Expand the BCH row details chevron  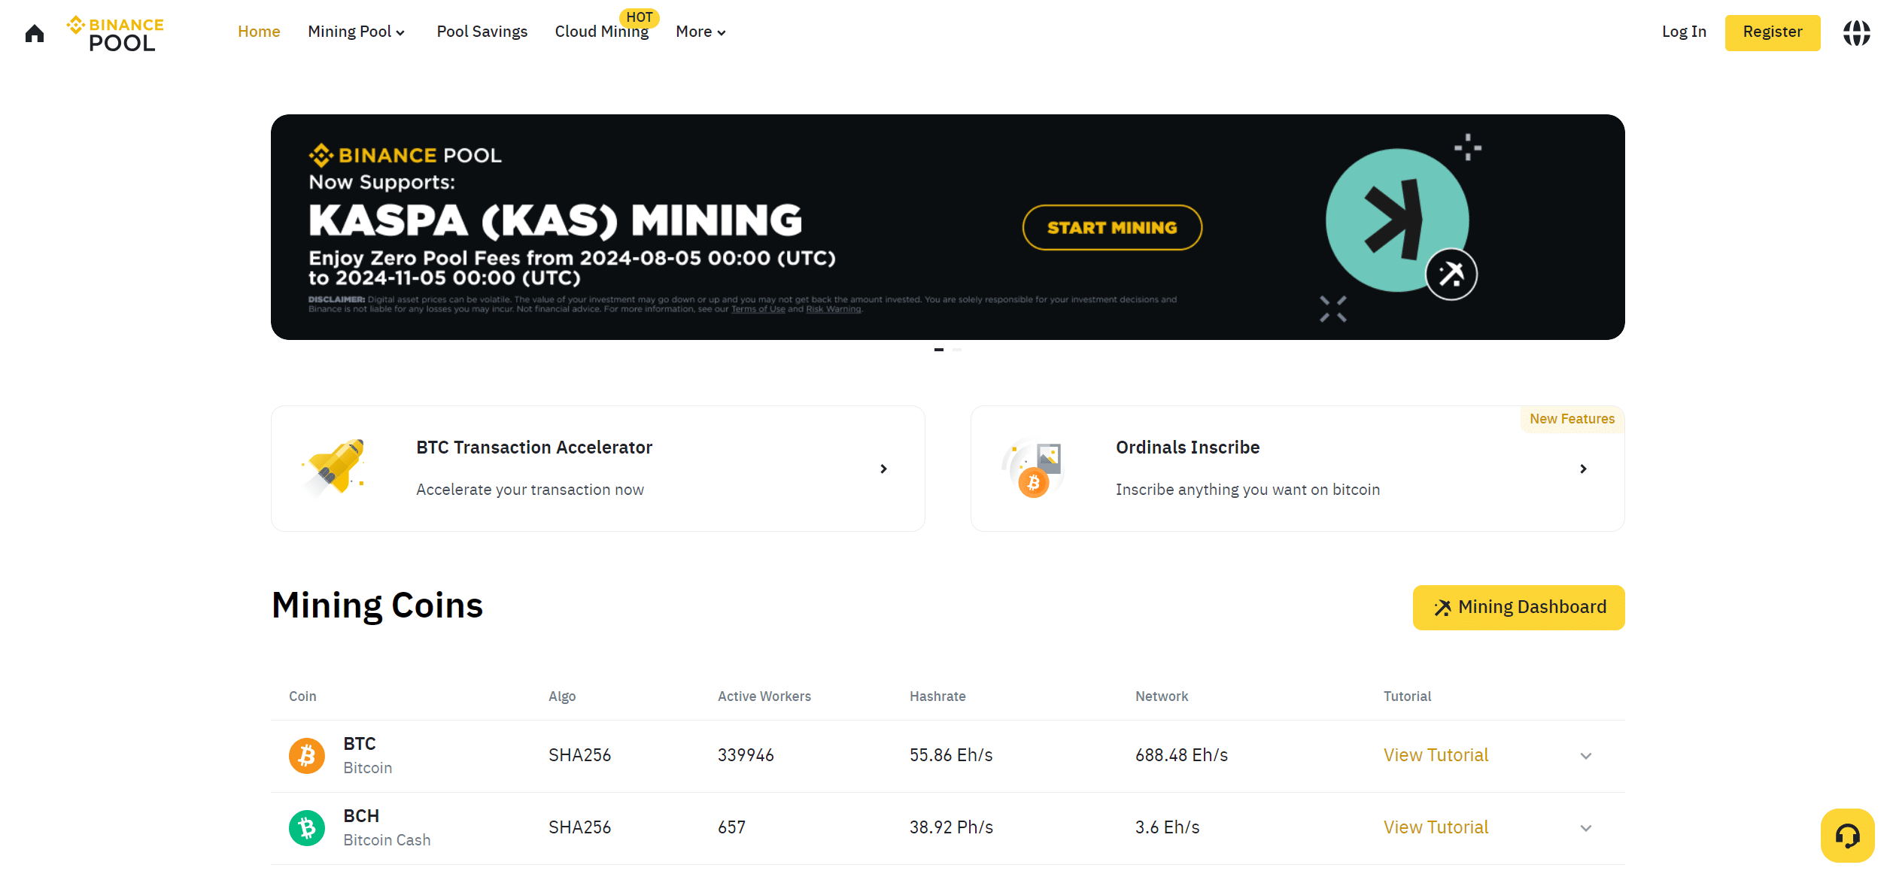point(1586,828)
